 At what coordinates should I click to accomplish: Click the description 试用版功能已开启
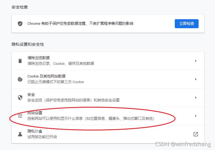(42, 137)
